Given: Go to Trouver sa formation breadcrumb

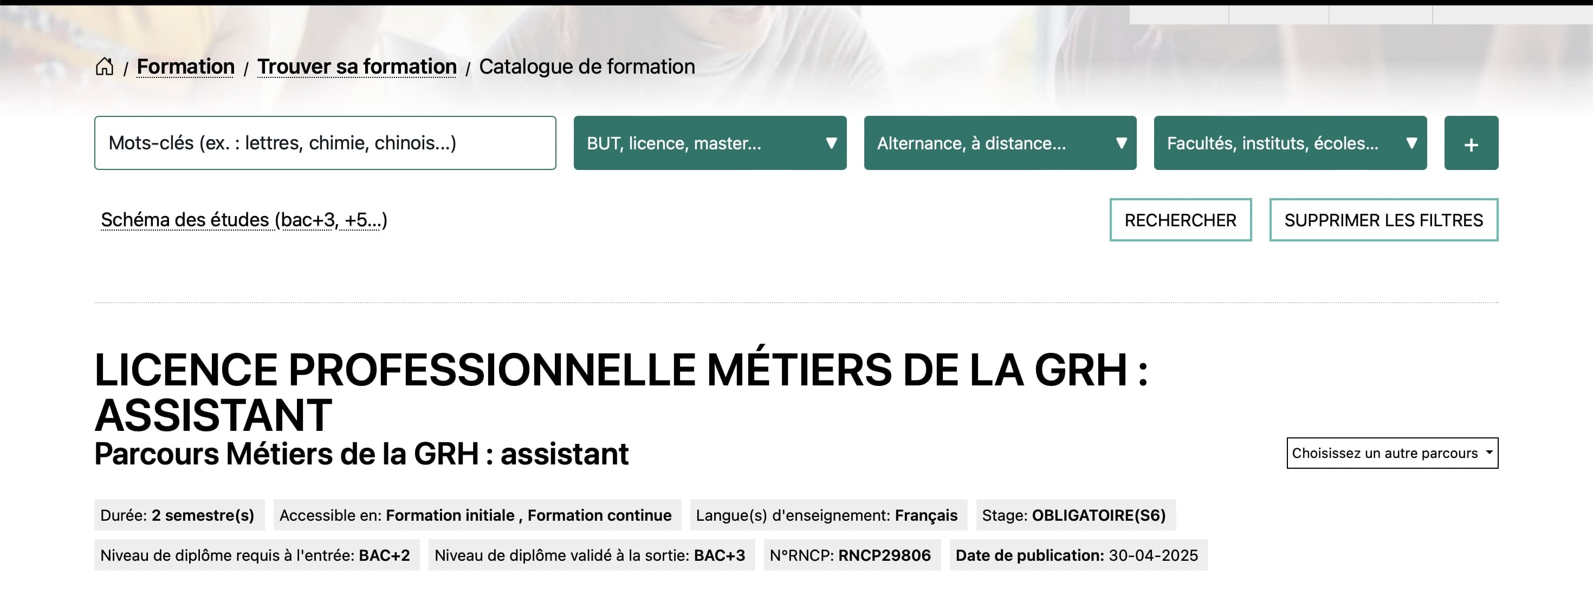Looking at the screenshot, I should pos(357,66).
